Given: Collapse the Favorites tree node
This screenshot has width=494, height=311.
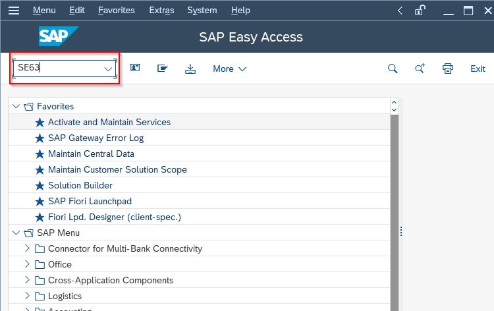Looking at the screenshot, I should pyautogui.click(x=16, y=106).
